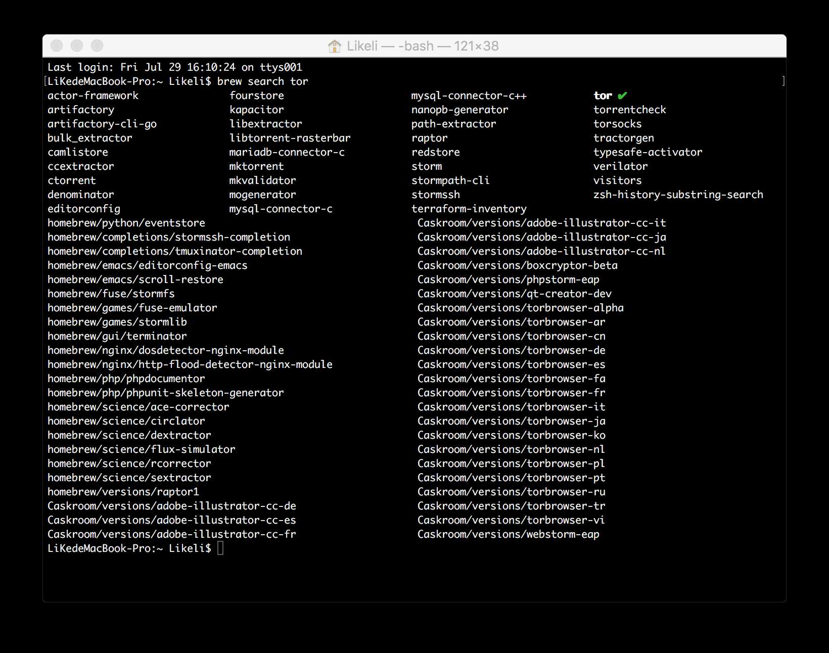This screenshot has width=829, height=653.
Task: Click 'torsocks' in the results
Action: coord(618,124)
